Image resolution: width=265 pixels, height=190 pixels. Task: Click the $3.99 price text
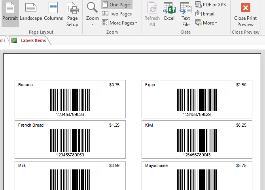pos(114,165)
